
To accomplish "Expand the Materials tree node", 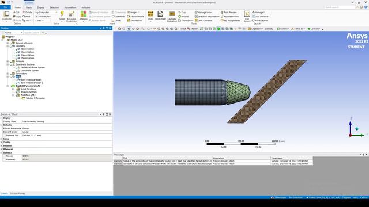I will pos(7,62).
